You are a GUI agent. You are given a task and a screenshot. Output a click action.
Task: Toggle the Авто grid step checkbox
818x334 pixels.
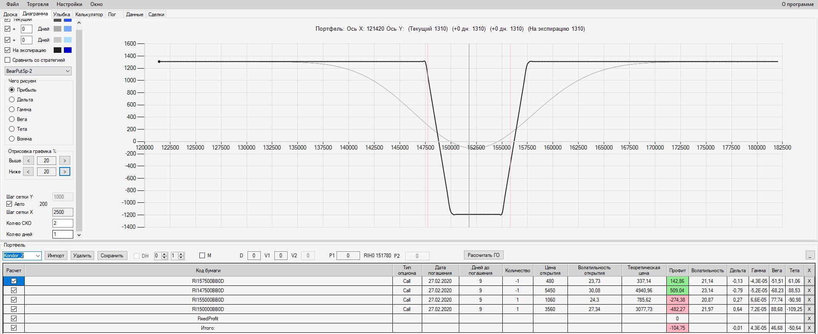[x=9, y=204]
